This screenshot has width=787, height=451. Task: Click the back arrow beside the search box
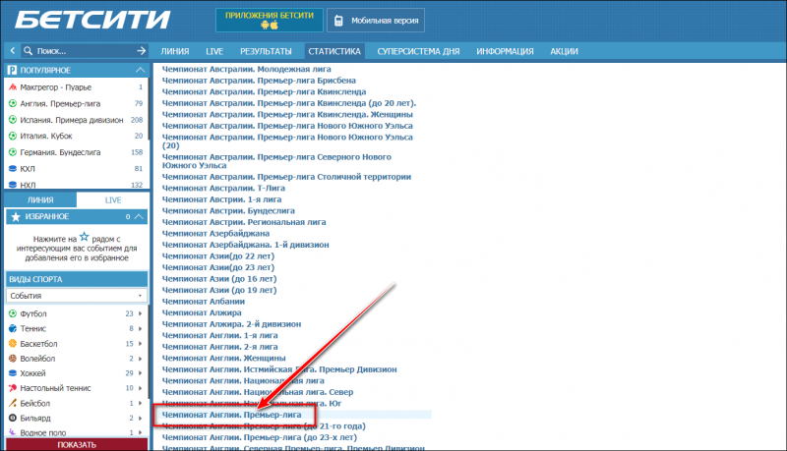click(13, 51)
